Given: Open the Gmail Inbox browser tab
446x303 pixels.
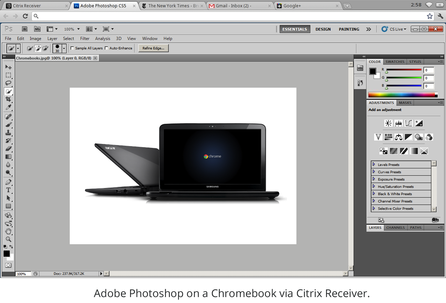Looking at the screenshot, I should pyautogui.click(x=239, y=6).
